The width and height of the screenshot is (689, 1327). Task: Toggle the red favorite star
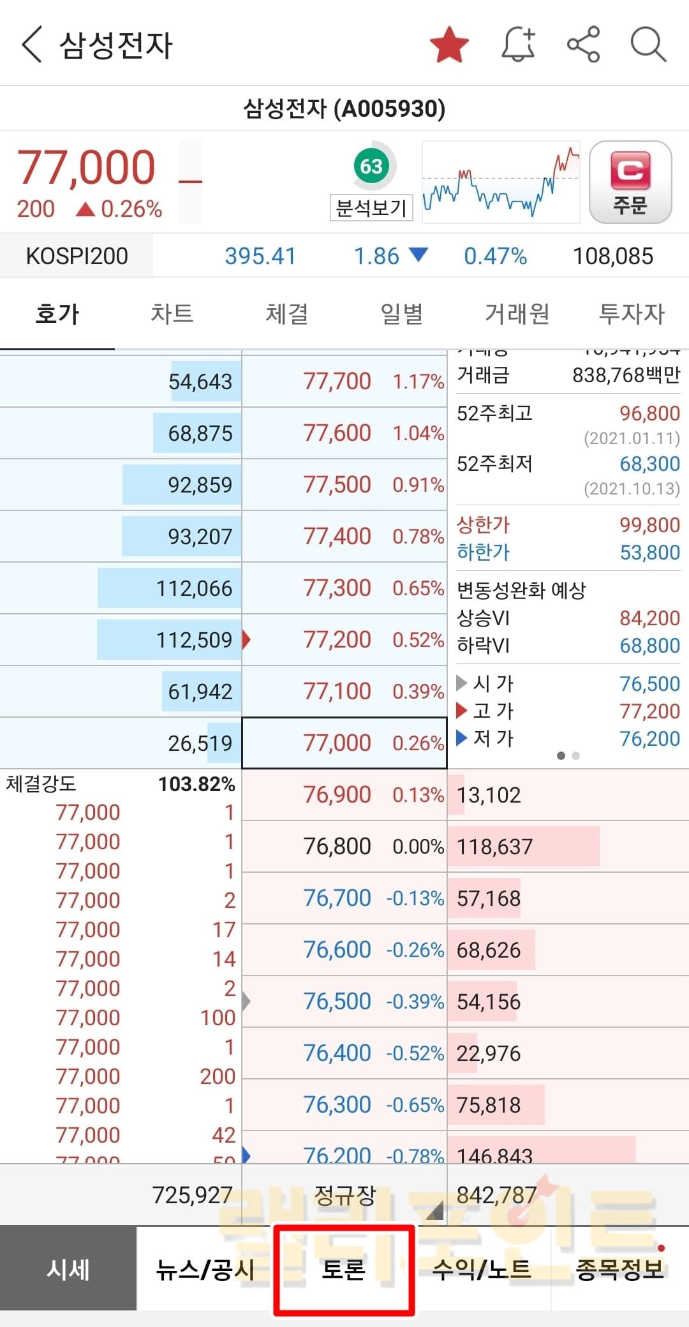[x=449, y=45]
